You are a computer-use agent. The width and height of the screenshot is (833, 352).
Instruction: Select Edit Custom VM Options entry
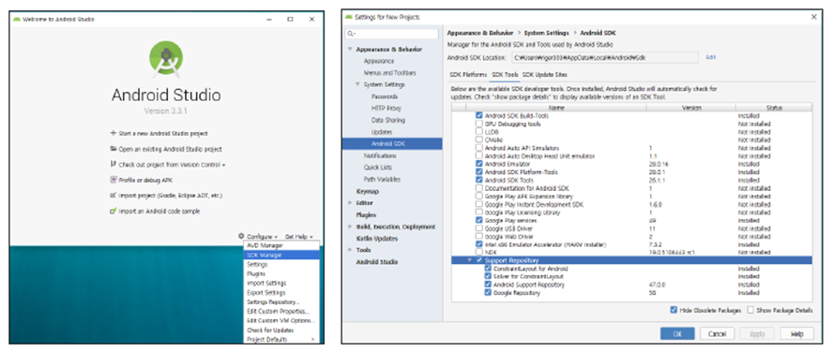[281, 321]
